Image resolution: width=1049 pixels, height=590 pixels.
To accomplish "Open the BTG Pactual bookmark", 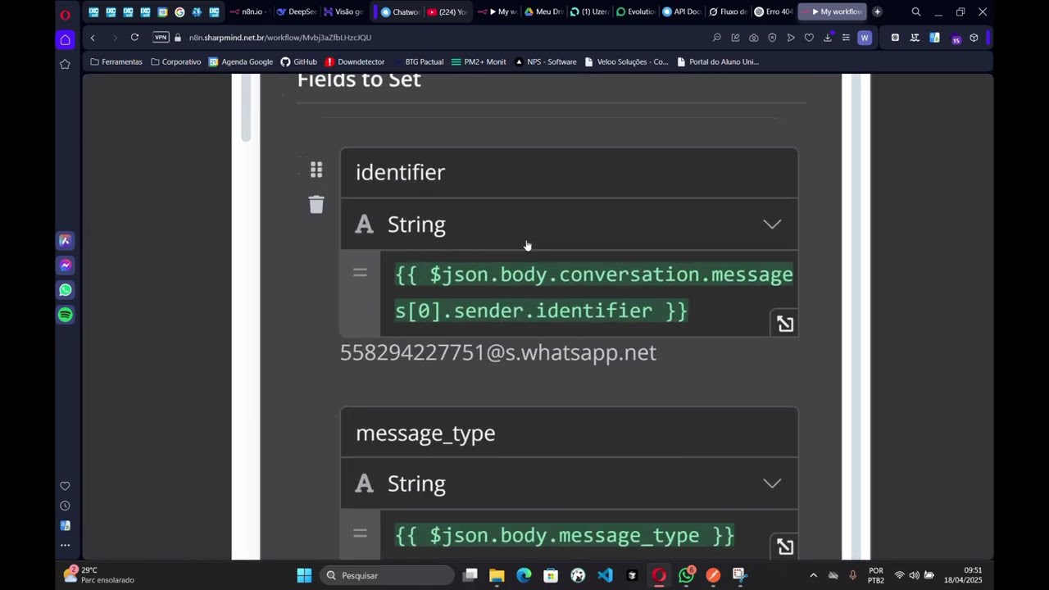I will pos(419,61).
